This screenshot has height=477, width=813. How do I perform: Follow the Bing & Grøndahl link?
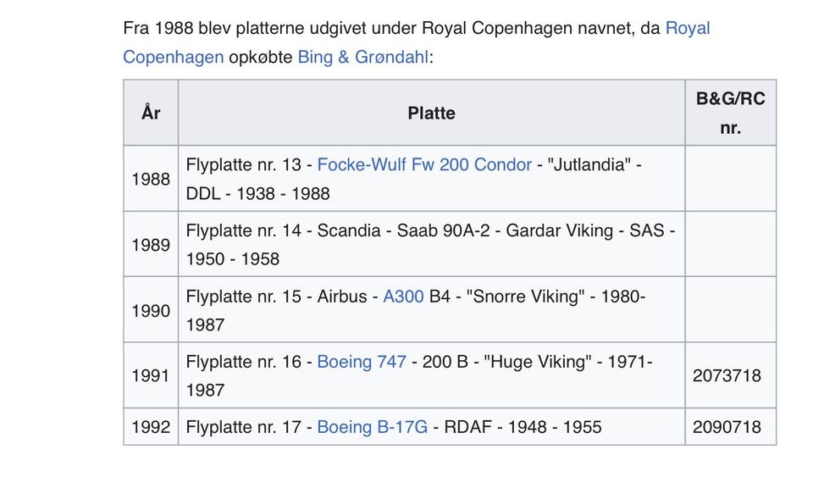[362, 58]
